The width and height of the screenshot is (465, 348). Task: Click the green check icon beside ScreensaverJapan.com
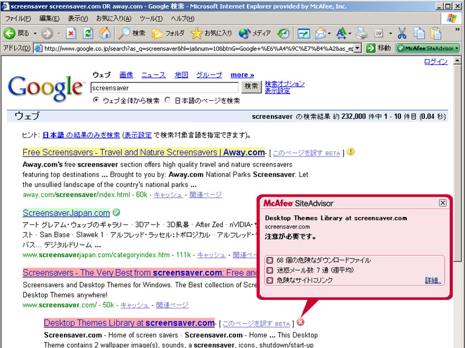117,212
